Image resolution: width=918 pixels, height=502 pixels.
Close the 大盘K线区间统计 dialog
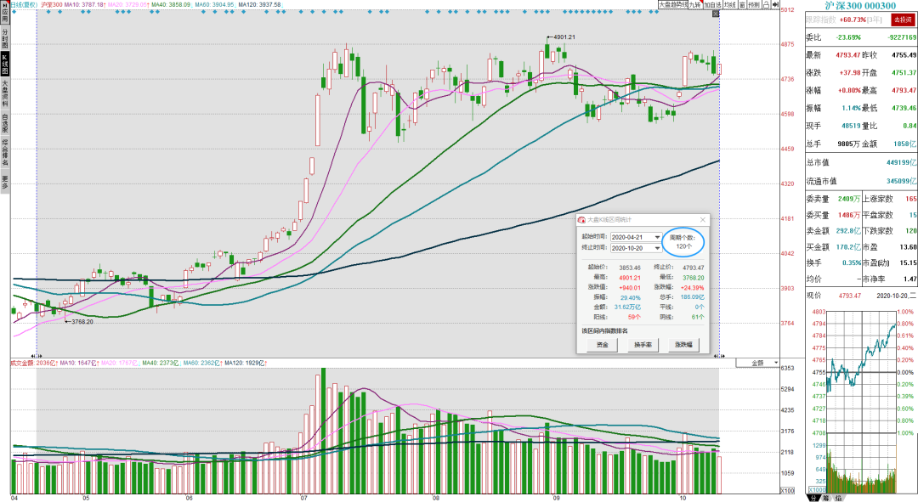click(703, 220)
